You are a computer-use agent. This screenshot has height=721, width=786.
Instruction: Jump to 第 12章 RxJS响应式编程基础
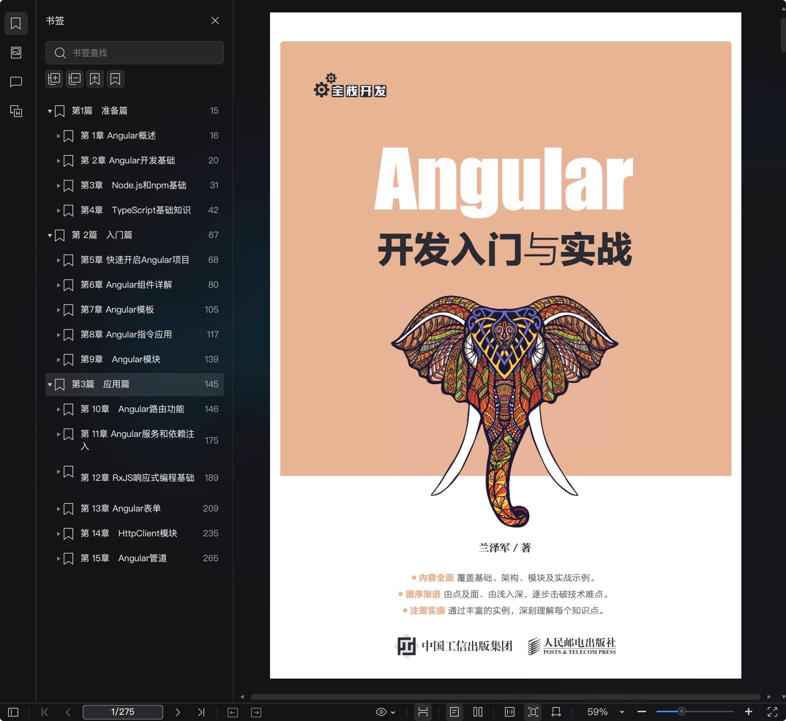click(138, 477)
